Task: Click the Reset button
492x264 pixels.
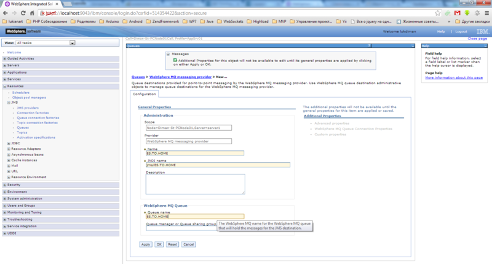Action: click(x=172, y=244)
